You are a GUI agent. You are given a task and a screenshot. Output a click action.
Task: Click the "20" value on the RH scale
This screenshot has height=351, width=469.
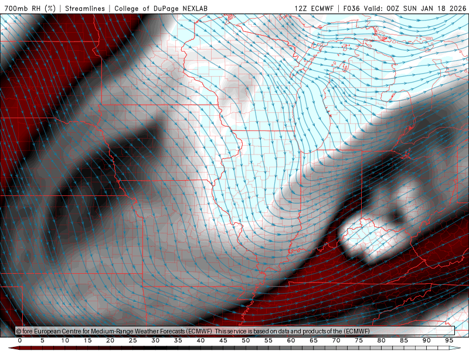point(110,340)
